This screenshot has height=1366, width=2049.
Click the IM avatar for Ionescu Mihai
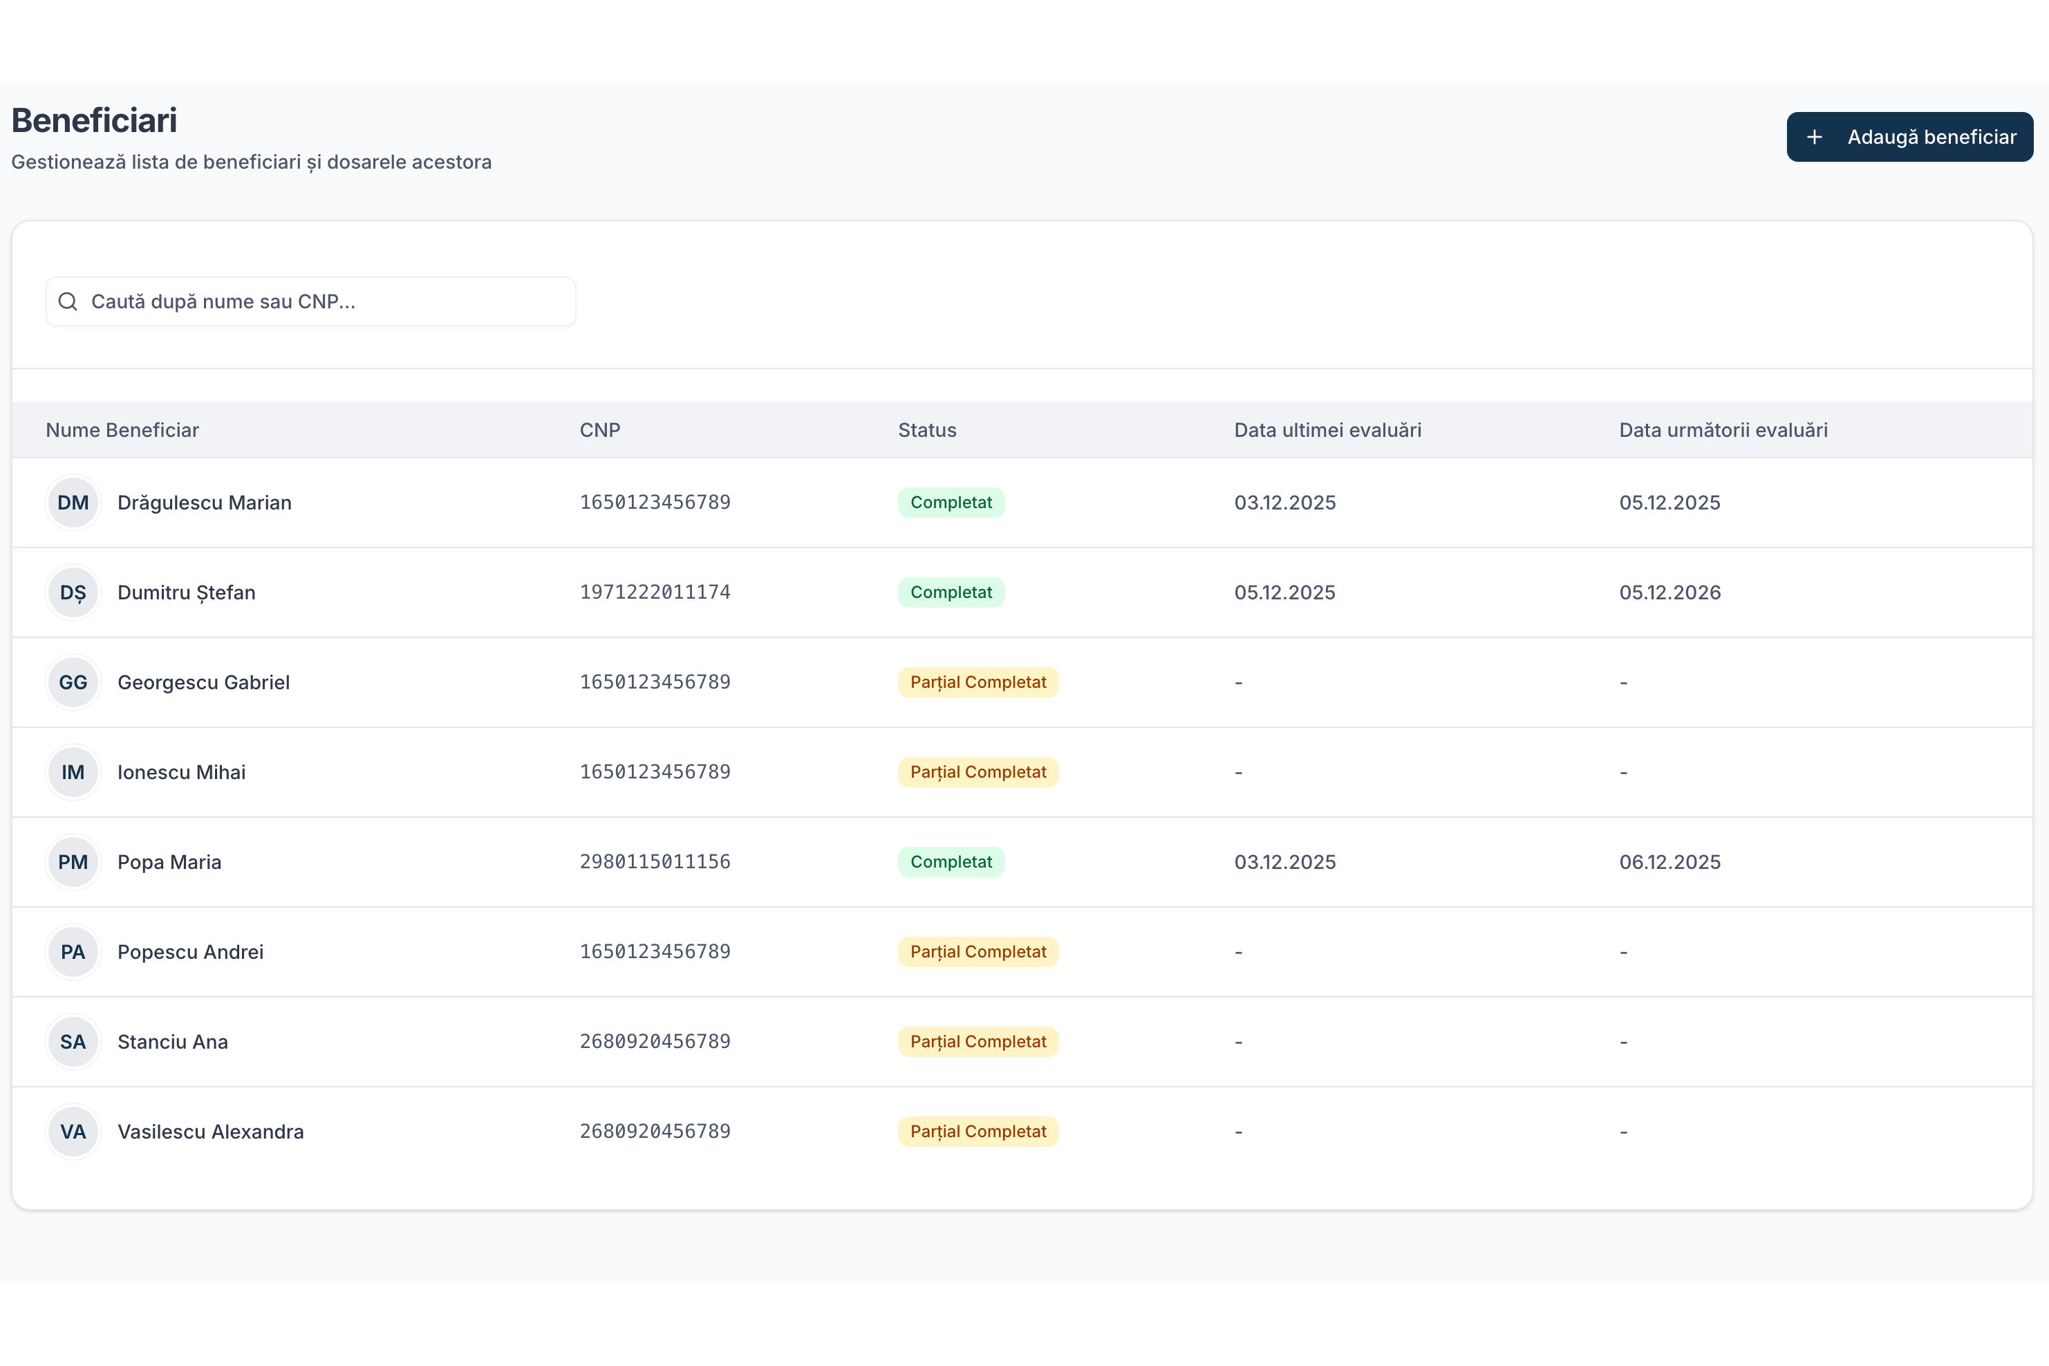(x=73, y=772)
